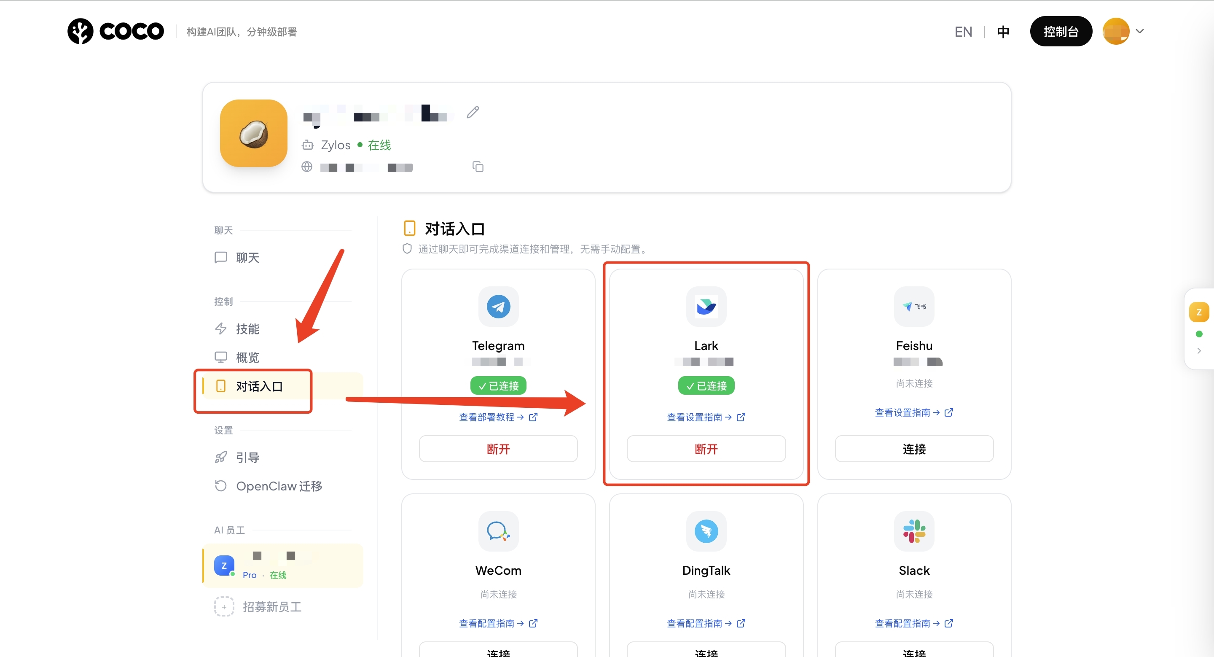Open Slack 查看配置指南 link

914,623
